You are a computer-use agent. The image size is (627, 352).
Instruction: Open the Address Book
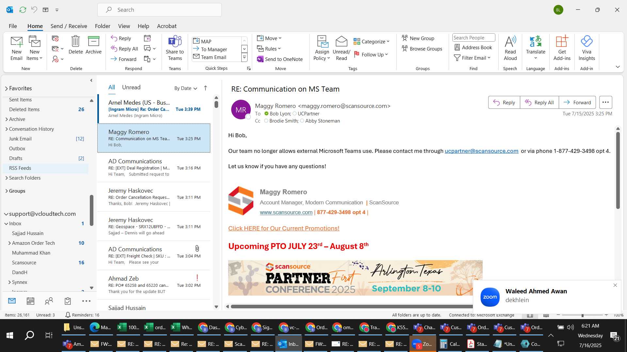coord(473,47)
